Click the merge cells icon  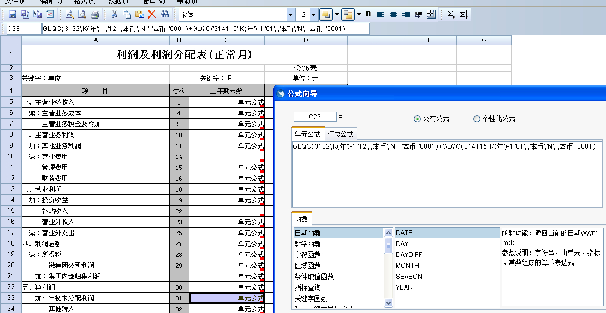(x=431, y=14)
